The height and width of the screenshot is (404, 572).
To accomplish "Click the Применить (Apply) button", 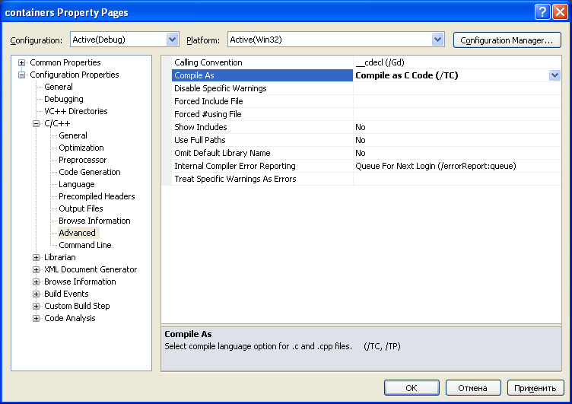I will pyautogui.click(x=535, y=388).
